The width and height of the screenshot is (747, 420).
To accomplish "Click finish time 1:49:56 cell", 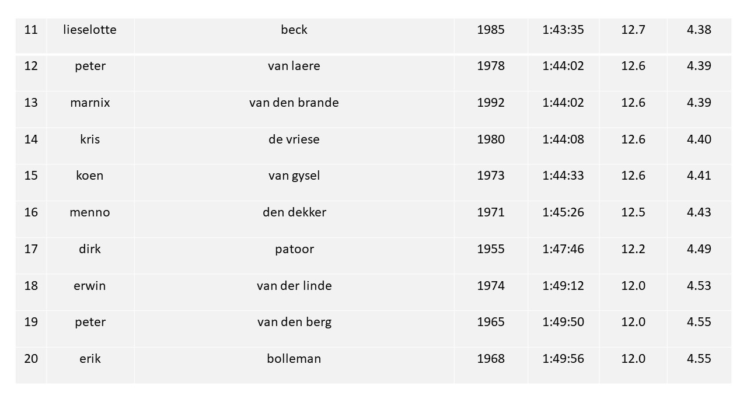I will (563, 366).
